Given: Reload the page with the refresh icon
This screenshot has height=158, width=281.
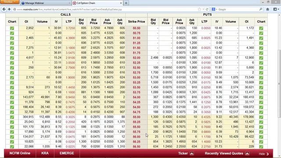Looking at the screenshot, I should click(x=207, y=9).
